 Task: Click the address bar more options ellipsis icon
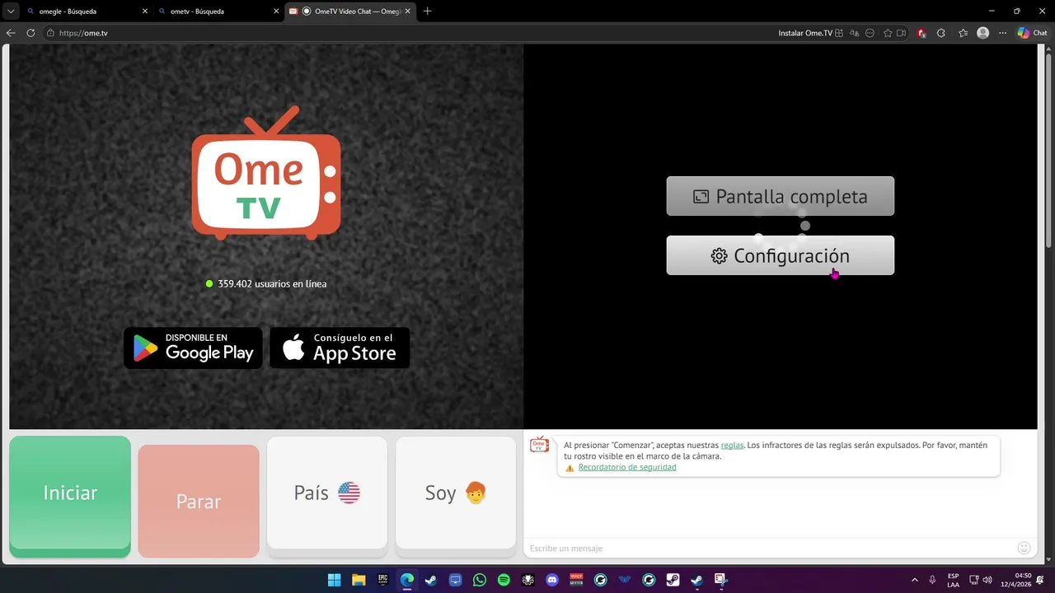870,33
